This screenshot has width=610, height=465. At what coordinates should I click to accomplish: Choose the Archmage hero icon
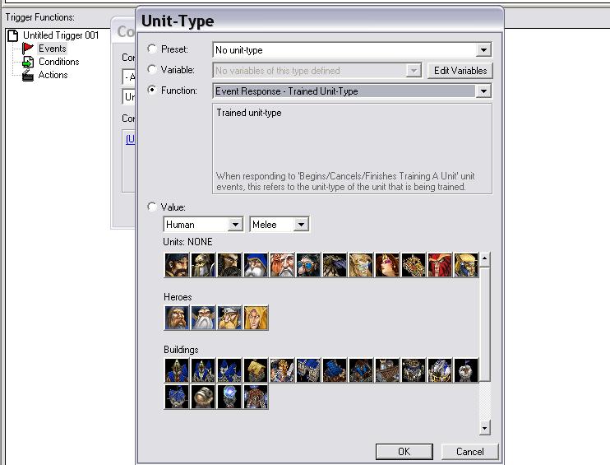point(203,318)
